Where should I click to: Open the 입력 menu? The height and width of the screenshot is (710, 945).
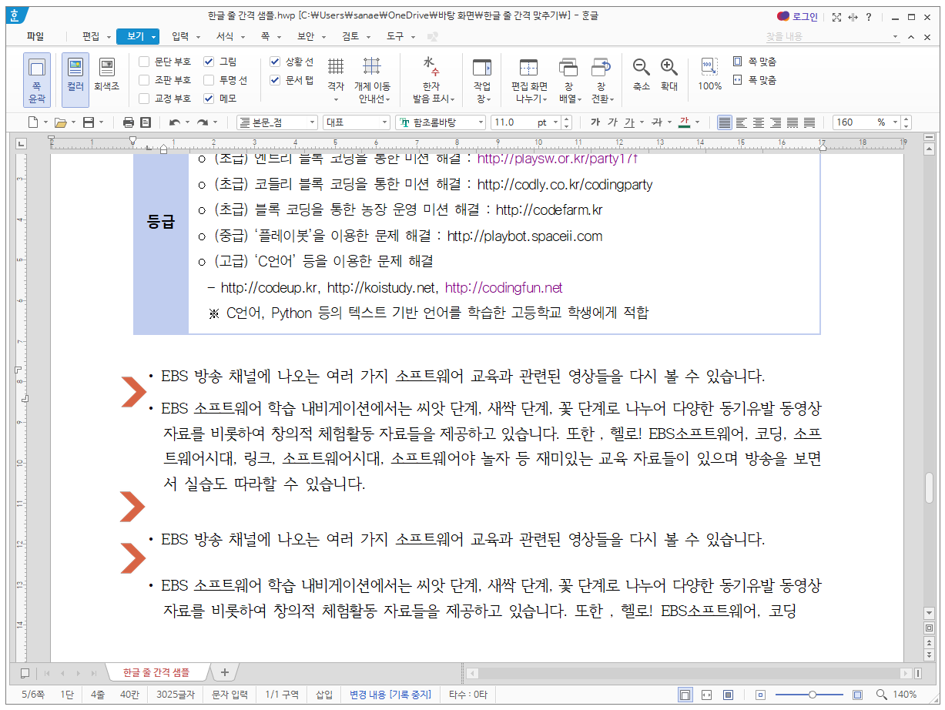click(x=180, y=36)
